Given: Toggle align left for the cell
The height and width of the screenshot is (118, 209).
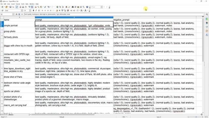Looking at the screenshot, I should pyautogui.click(x=42, y=10).
